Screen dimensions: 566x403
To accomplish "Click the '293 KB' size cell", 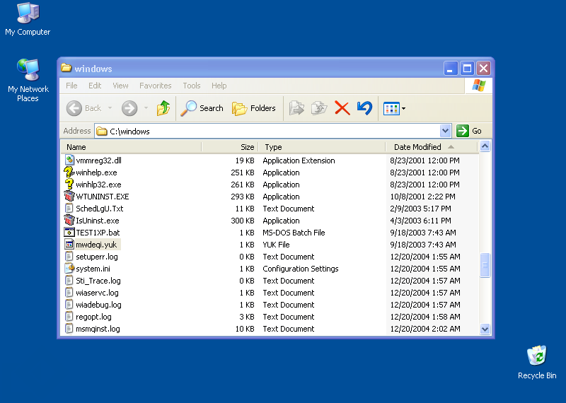I will point(242,197).
